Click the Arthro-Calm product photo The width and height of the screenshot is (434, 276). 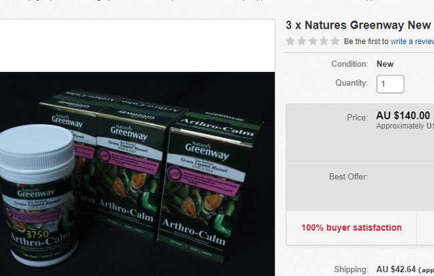pyautogui.click(x=138, y=174)
